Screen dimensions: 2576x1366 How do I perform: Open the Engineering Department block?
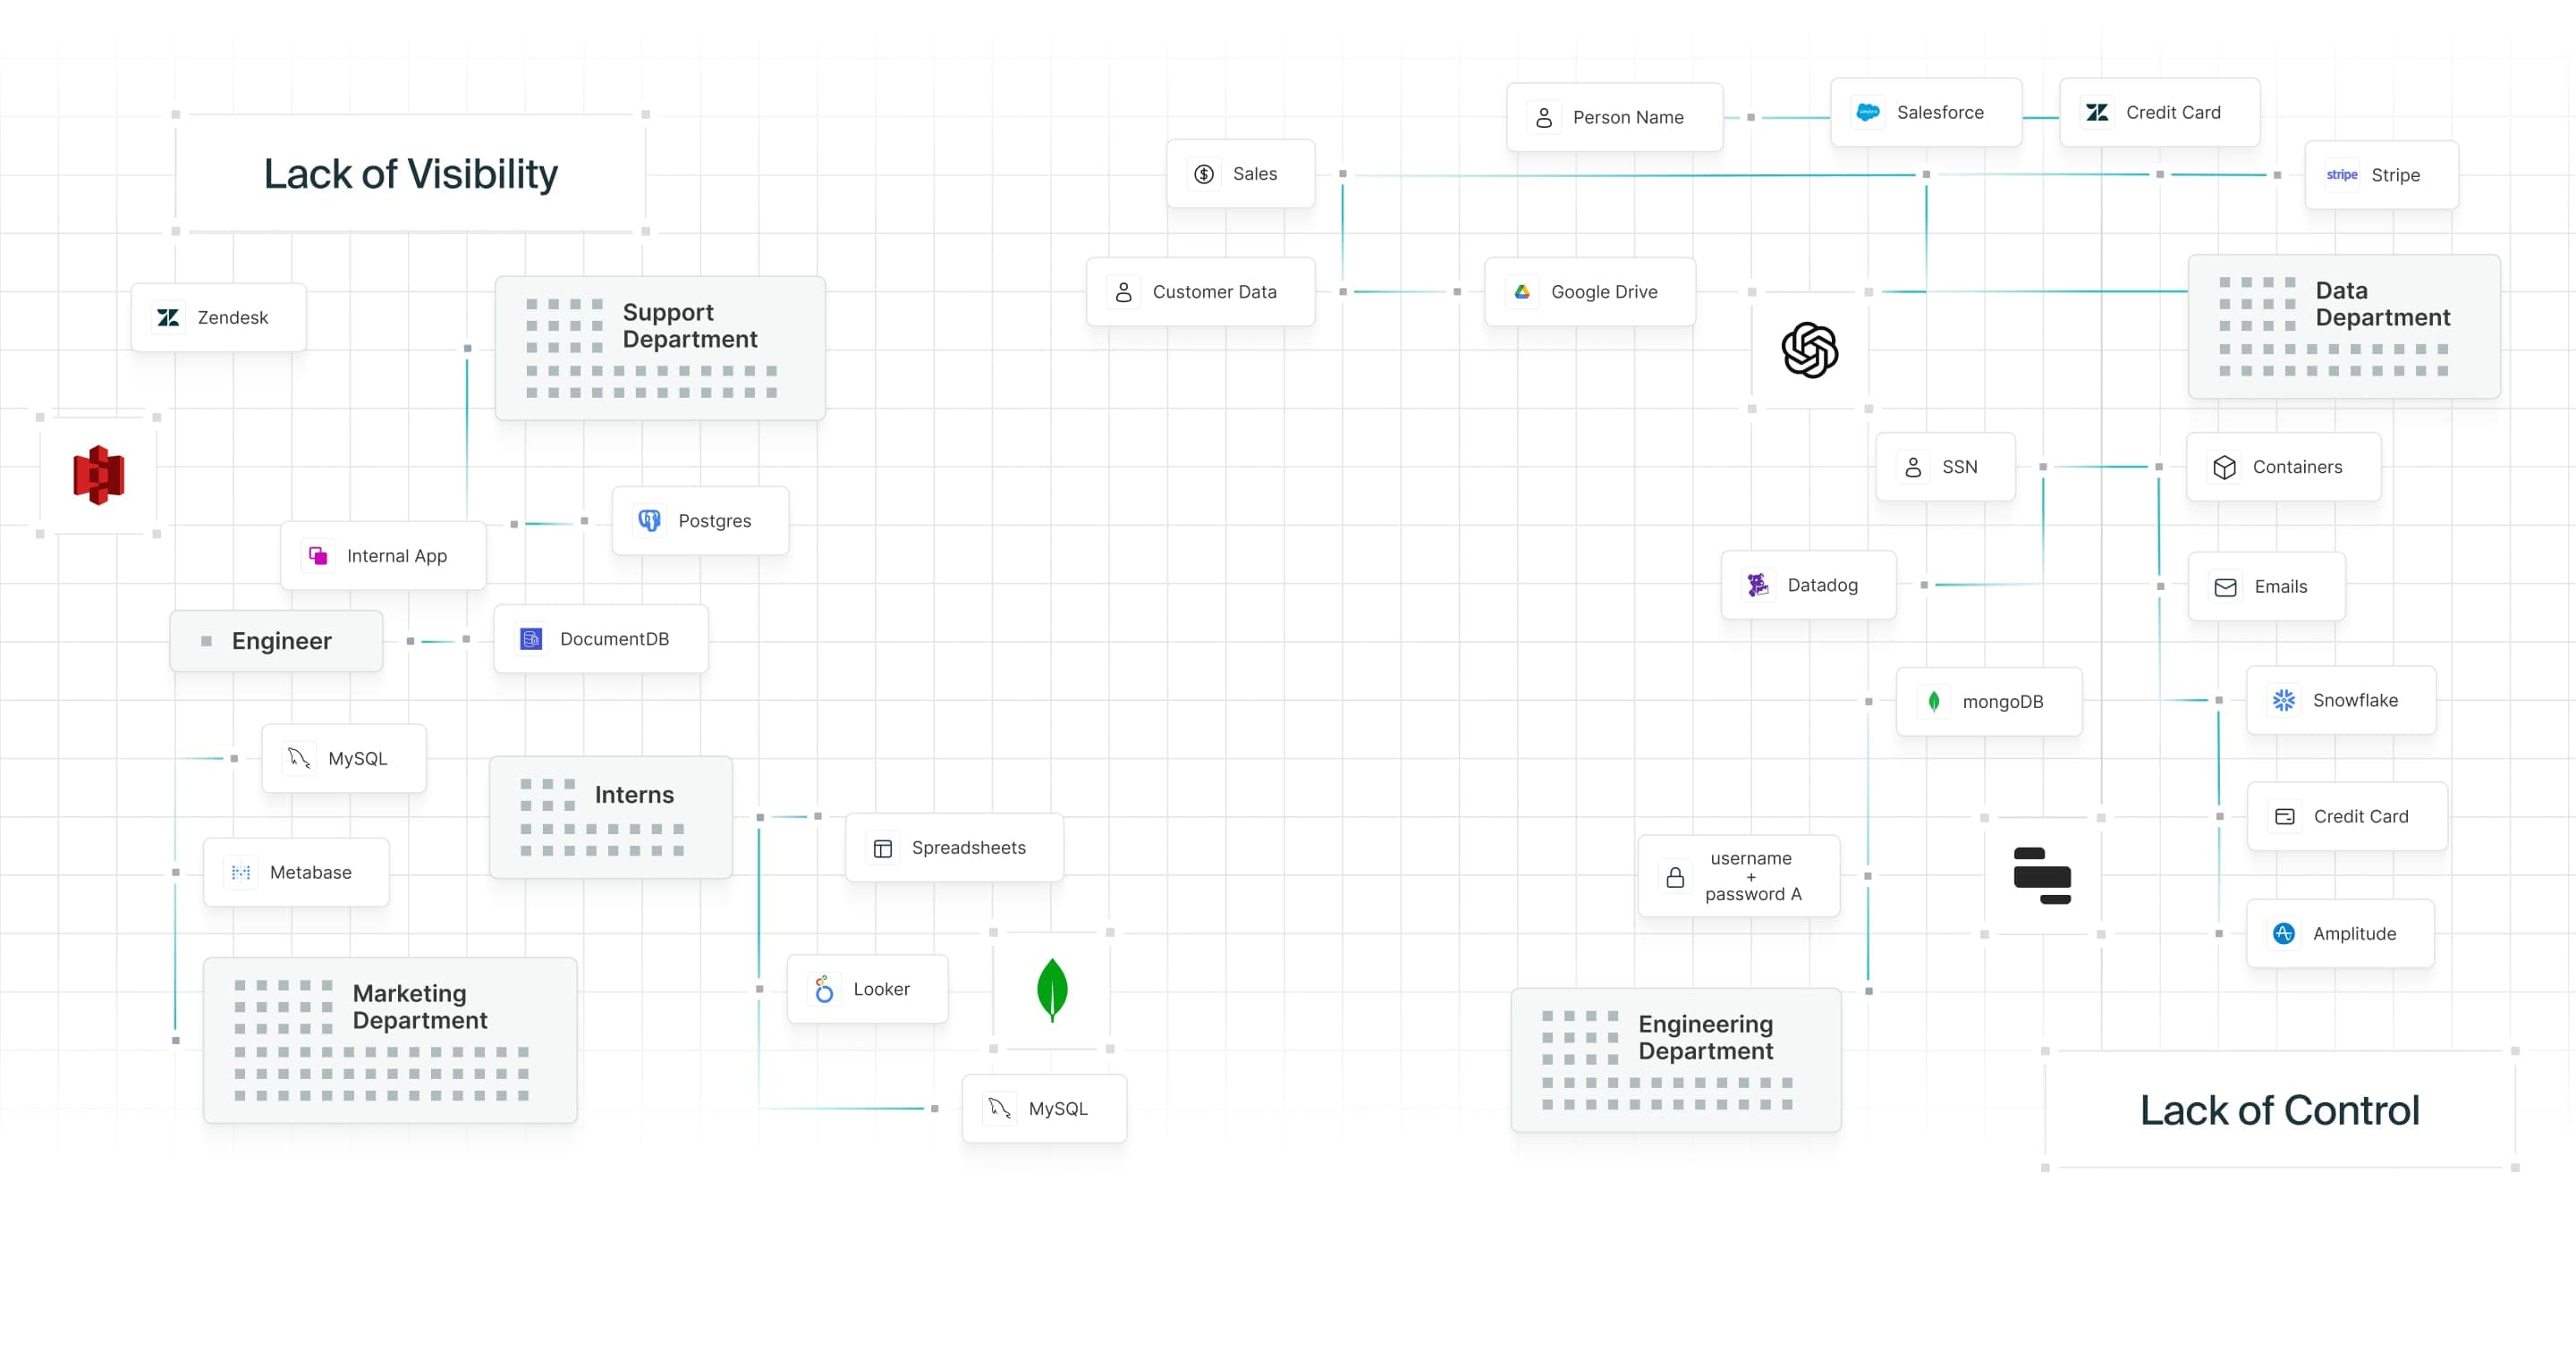click(1675, 1060)
